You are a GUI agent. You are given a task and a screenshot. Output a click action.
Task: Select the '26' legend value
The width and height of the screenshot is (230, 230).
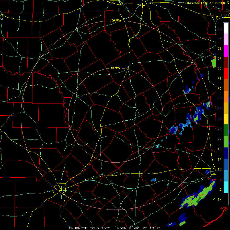pos(220,129)
